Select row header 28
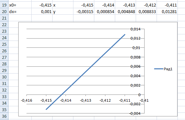The image size is (185, 120). pyautogui.click(x=4, y=64)
